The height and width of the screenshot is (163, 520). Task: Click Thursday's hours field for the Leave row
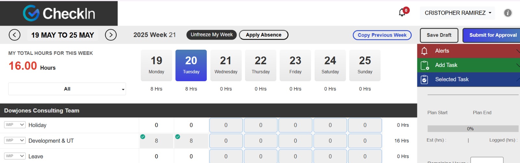[x=261, y=156]
